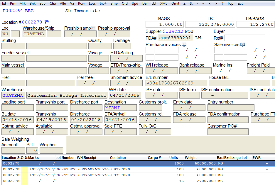The image size is (275, 185).
Task: Click the ? help menu item
Action: pyautogui.click(x=222, y=4)
